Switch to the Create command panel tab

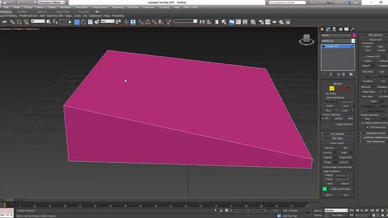point(322,29)
